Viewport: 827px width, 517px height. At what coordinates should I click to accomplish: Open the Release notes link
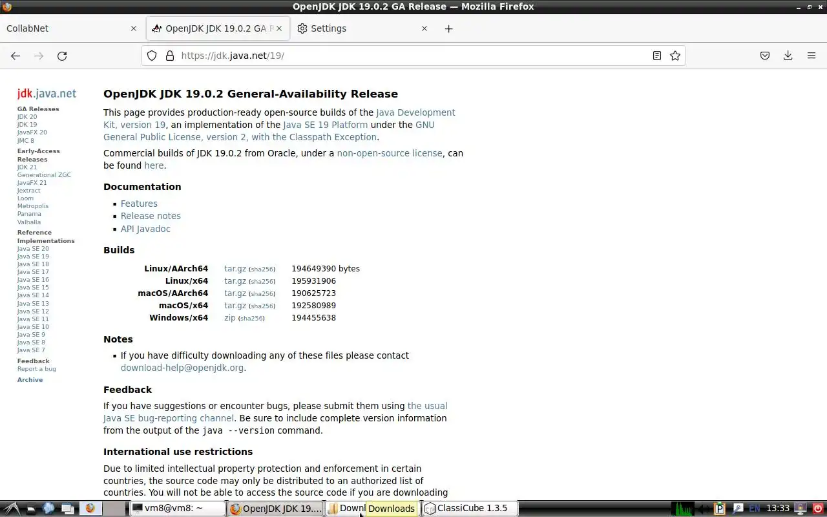pos(151,216)
